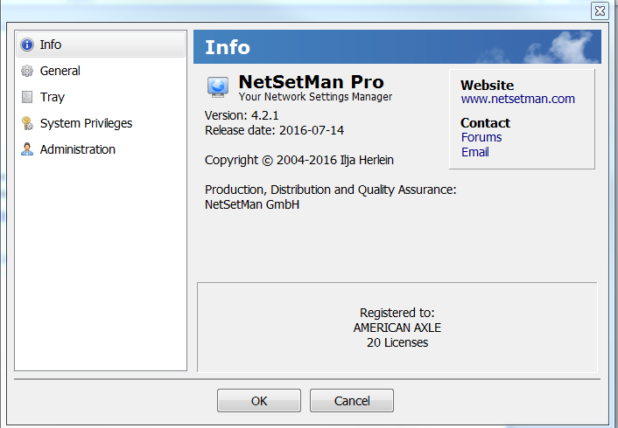
Task: Click the NetSetMan Pro monitor logo
Action: [x=218, y=87]
